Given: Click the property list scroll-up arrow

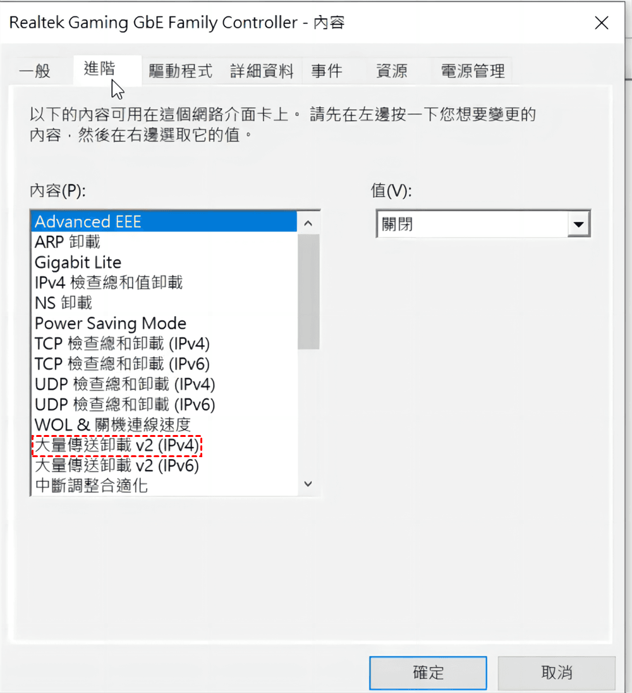Looking at the screenshot, I should click(x=308, y=223).
